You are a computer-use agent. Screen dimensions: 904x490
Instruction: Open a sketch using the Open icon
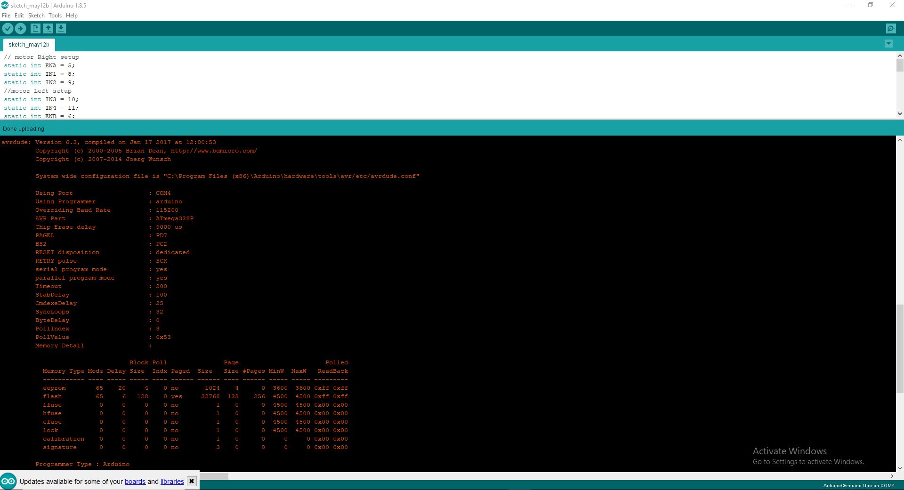coord(48,28)
